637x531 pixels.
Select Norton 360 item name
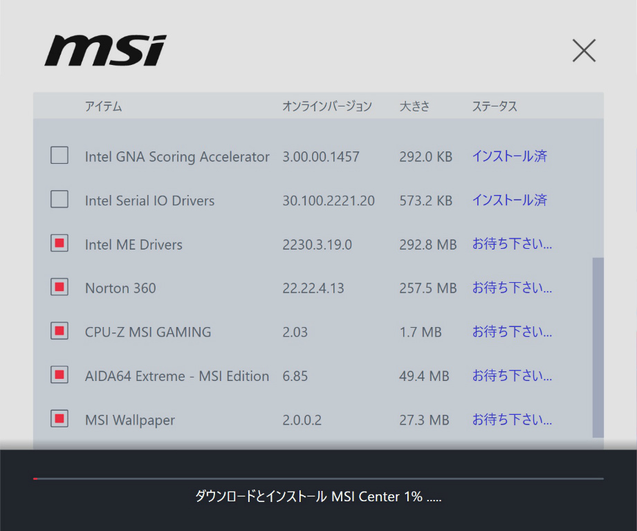tap(120, 288)
